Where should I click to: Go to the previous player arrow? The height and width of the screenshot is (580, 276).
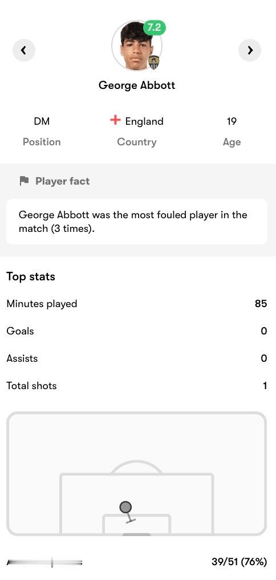point(24,50)
